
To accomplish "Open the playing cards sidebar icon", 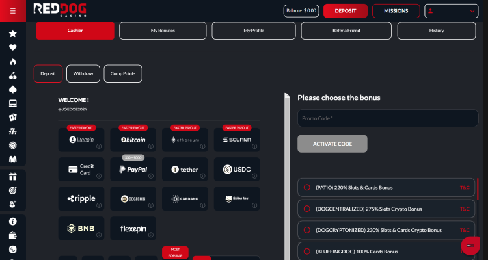I will tap(13, 117).
